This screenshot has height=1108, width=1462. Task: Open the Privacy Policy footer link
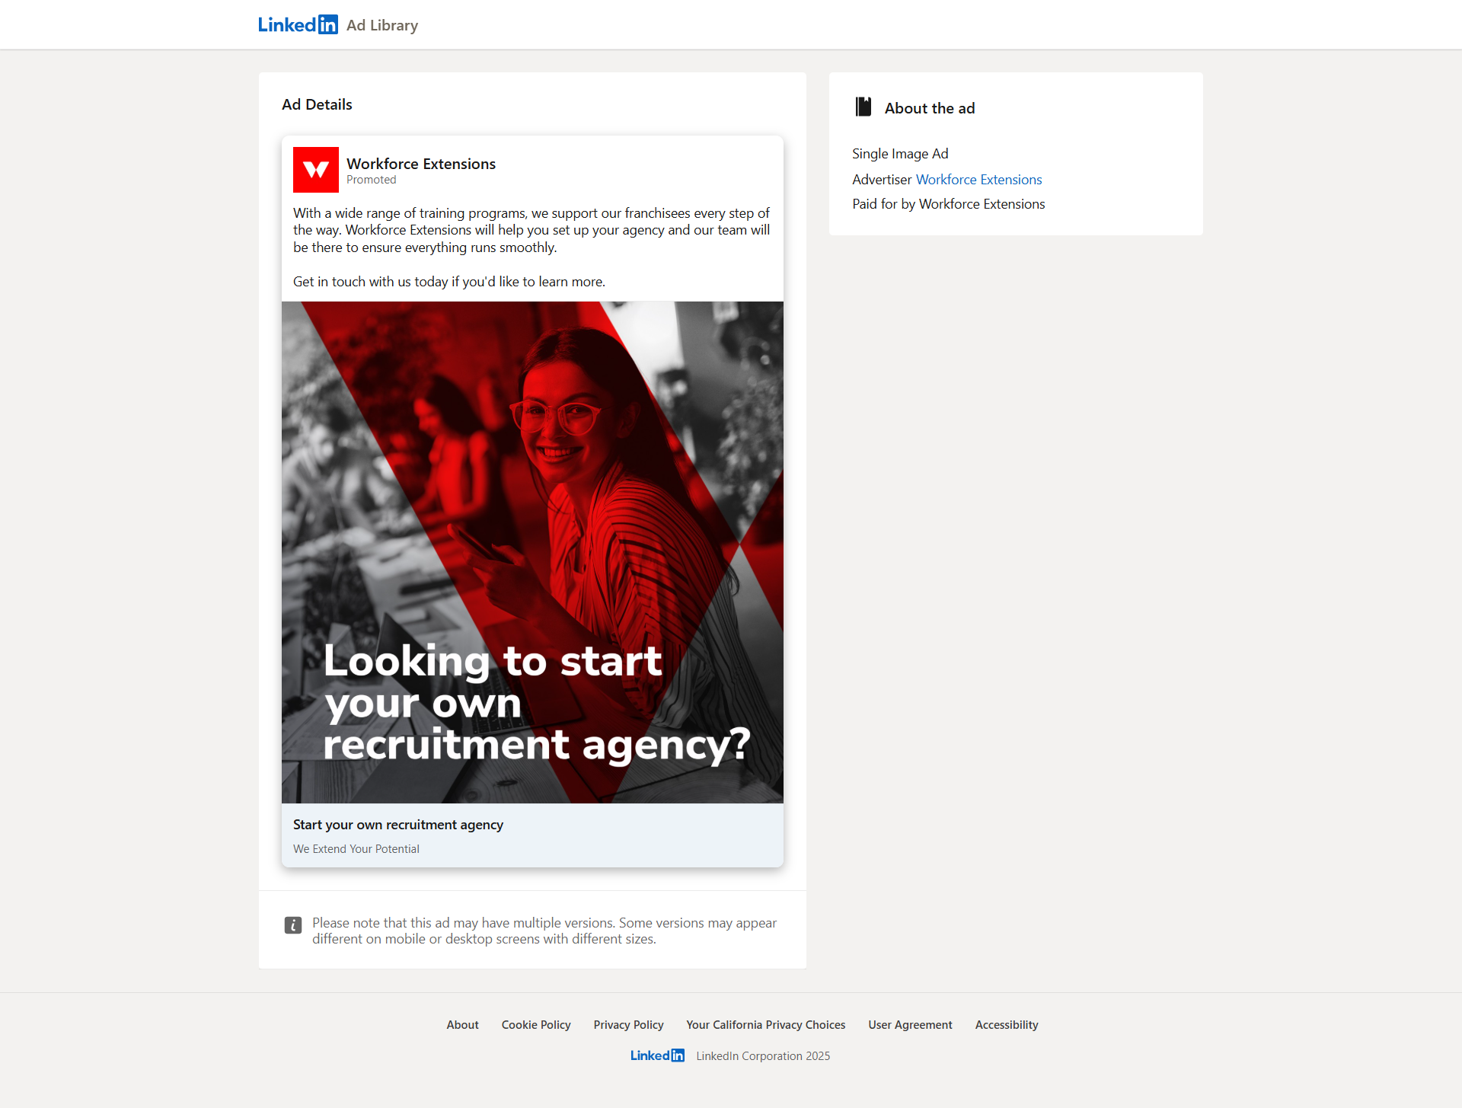coord(629,1025)
